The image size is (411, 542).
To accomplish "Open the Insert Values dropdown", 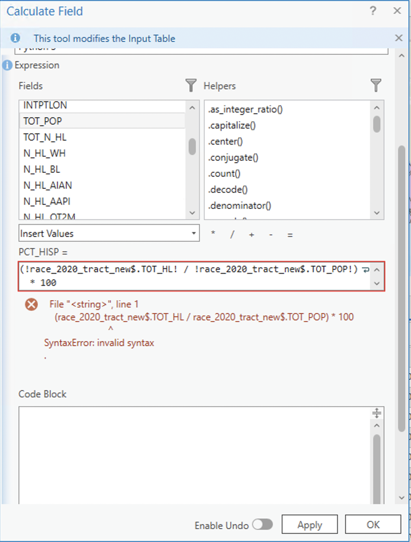I will point(194,233).
